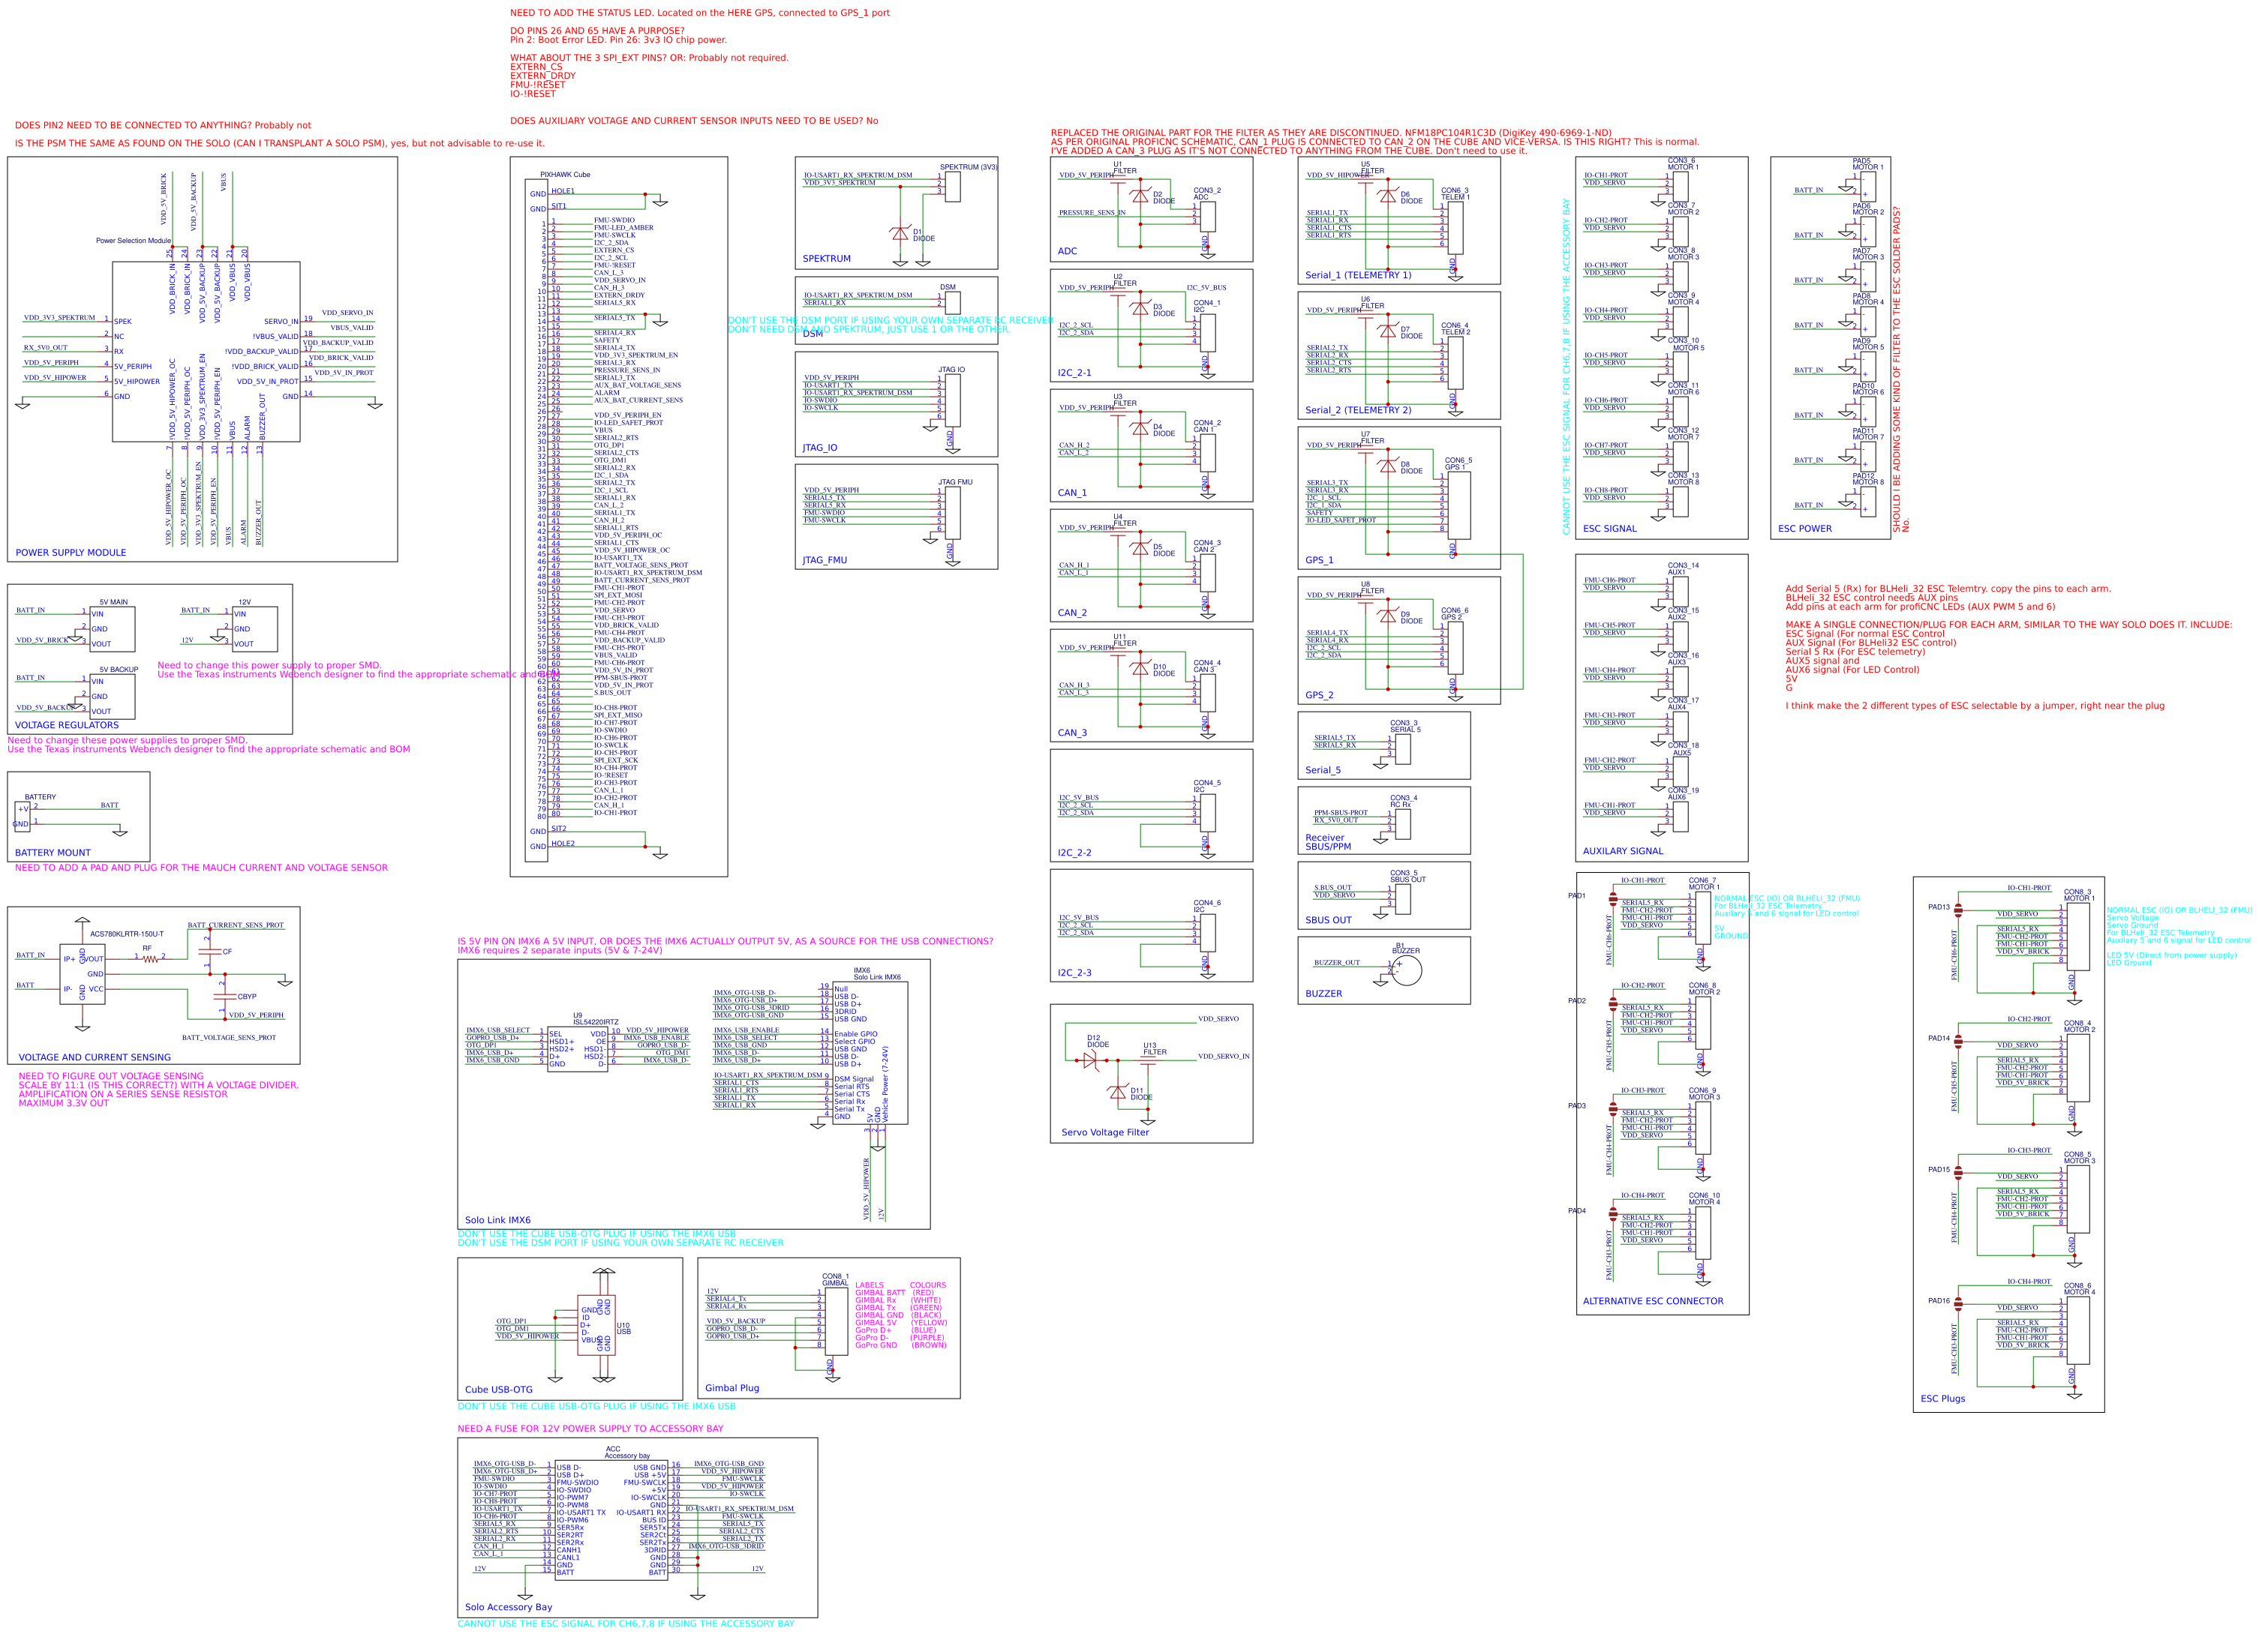Click the ESC POWER block label
This screenshot has width=2268, height=1637.
point(1805,529)
